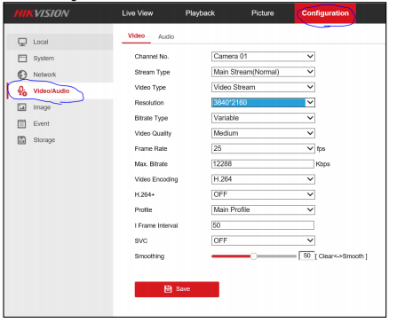Switch to the Audio tab

point(166,36)
